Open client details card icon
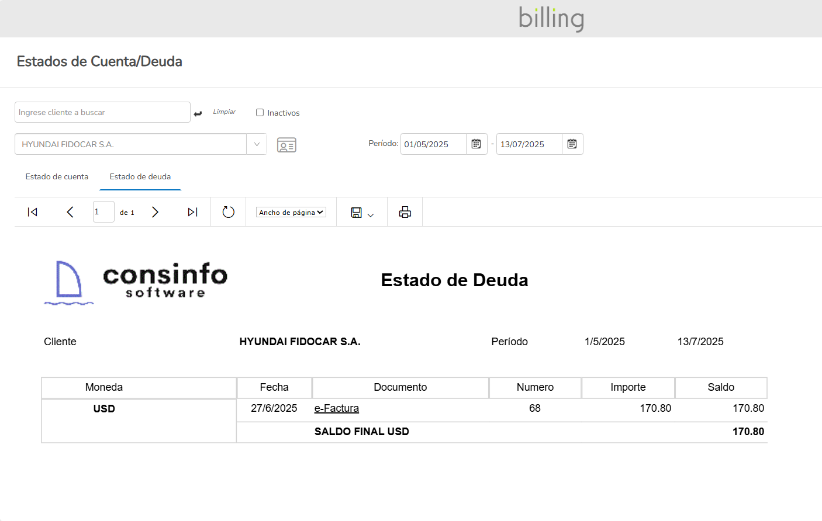This screenshot has height=521, width=822. 286,145
